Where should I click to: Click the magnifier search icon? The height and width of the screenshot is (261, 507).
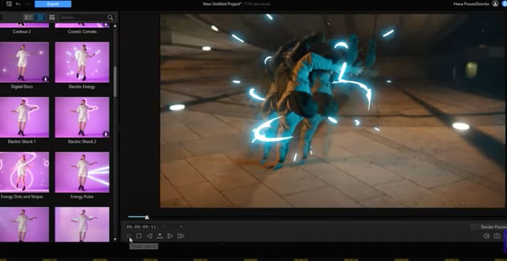[111, 18]
